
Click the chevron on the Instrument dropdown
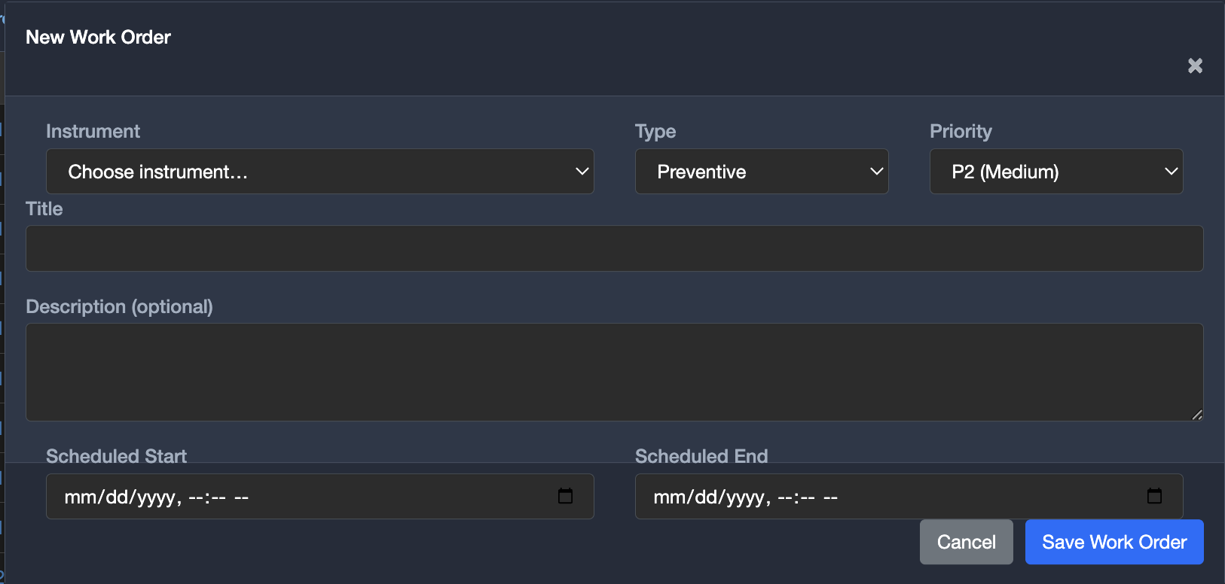pyautogui.click(x=583, y=172)
